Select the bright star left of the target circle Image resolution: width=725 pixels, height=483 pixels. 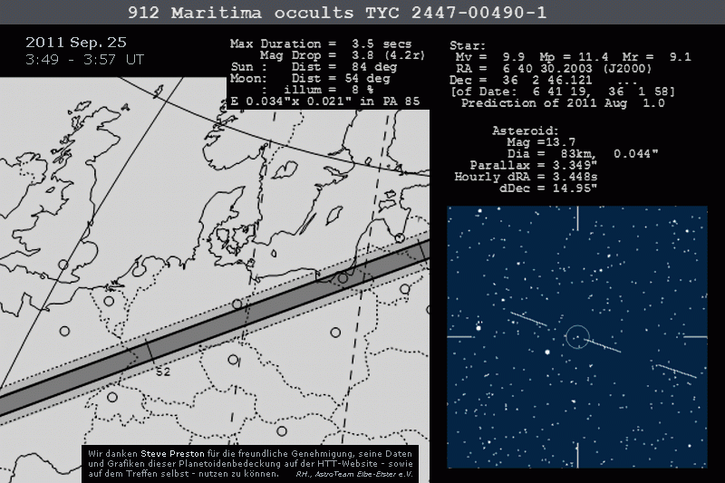pyautogui.click(x=546, y=352)
